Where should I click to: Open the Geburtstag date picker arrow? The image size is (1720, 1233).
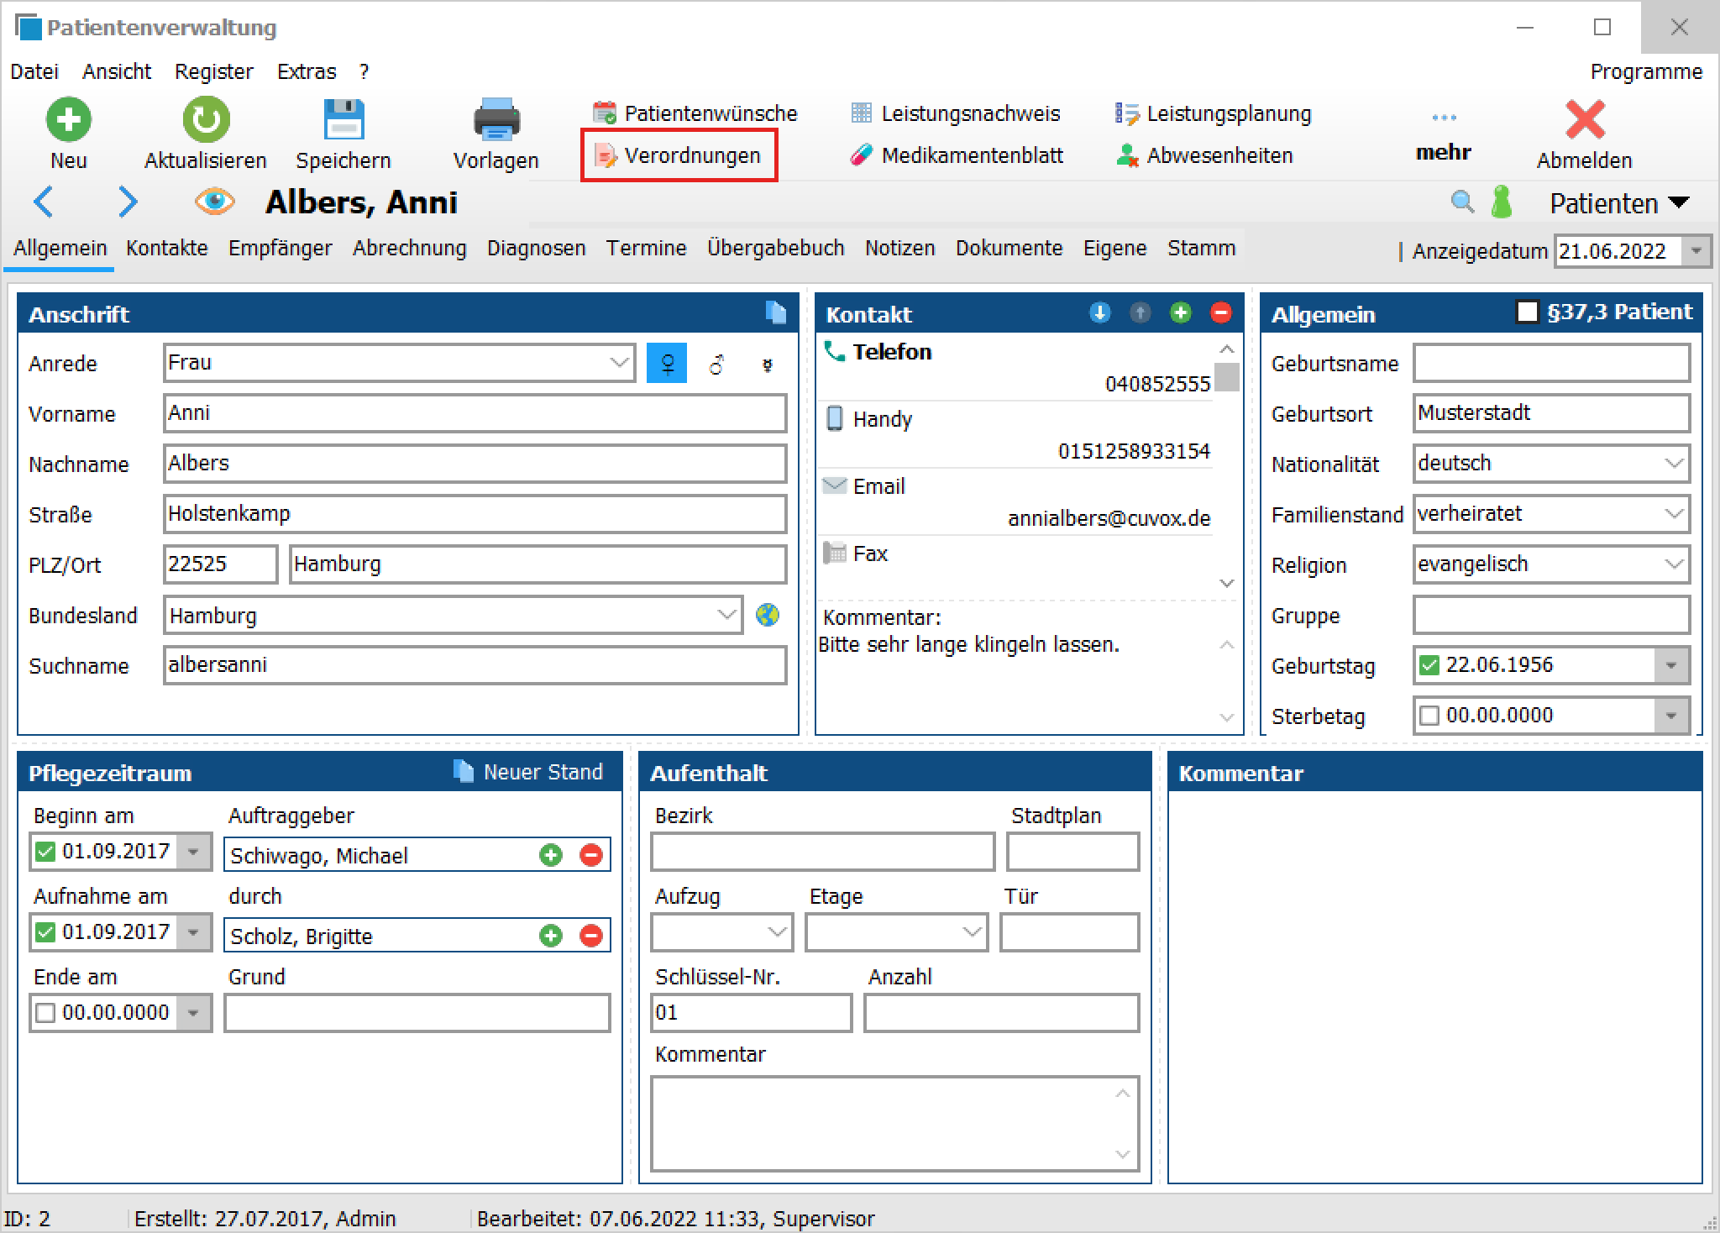pyautogui.click(x=1671, y=665)
